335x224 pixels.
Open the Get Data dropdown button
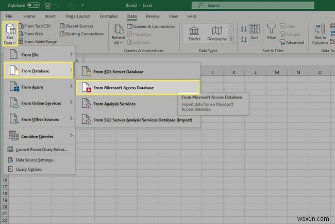click(10, 34)
